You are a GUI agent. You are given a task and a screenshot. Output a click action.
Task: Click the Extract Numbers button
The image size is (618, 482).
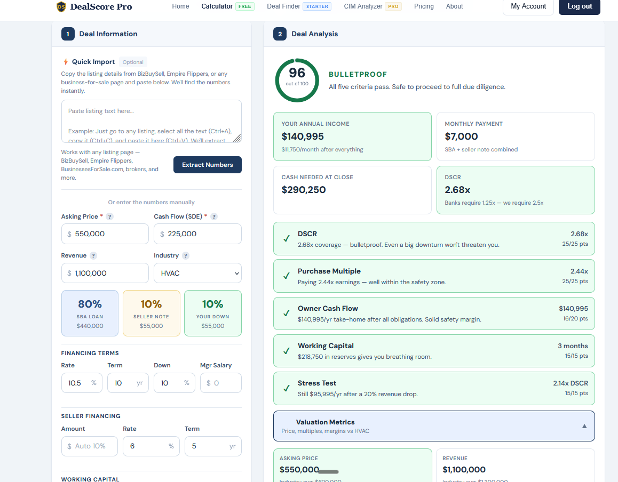tap(207, 165)
